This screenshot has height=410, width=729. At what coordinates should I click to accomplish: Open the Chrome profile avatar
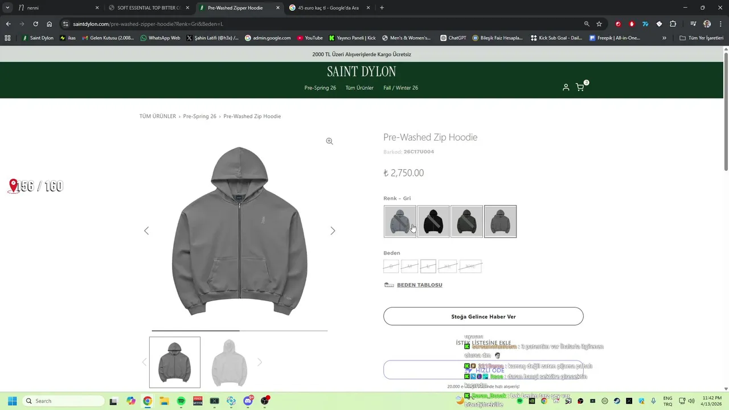coord(707,24)
